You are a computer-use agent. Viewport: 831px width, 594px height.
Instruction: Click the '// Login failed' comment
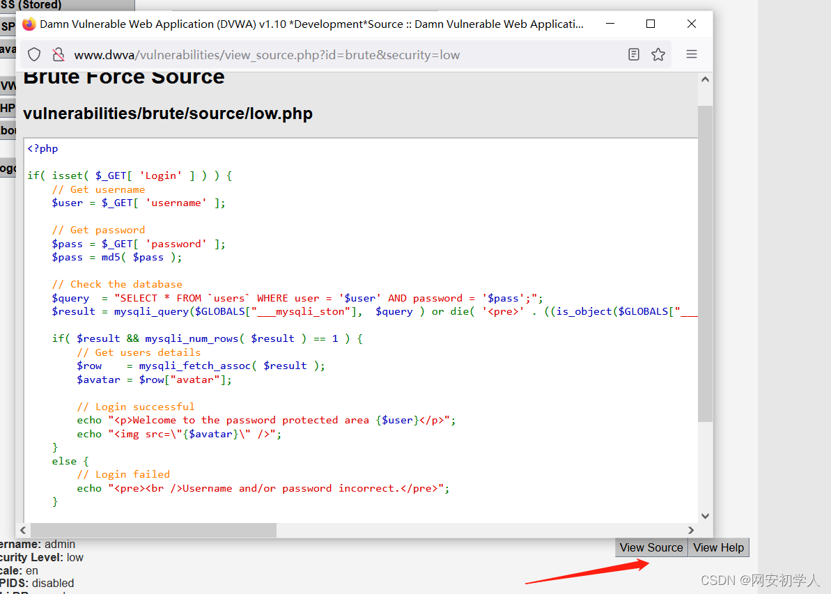coord(123,474)
